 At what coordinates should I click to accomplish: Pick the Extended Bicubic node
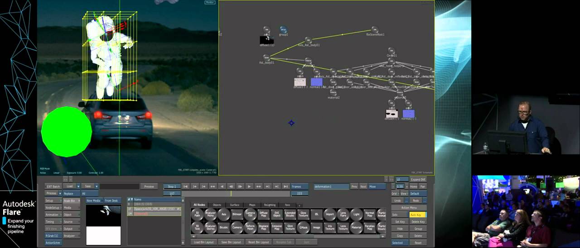290,215
